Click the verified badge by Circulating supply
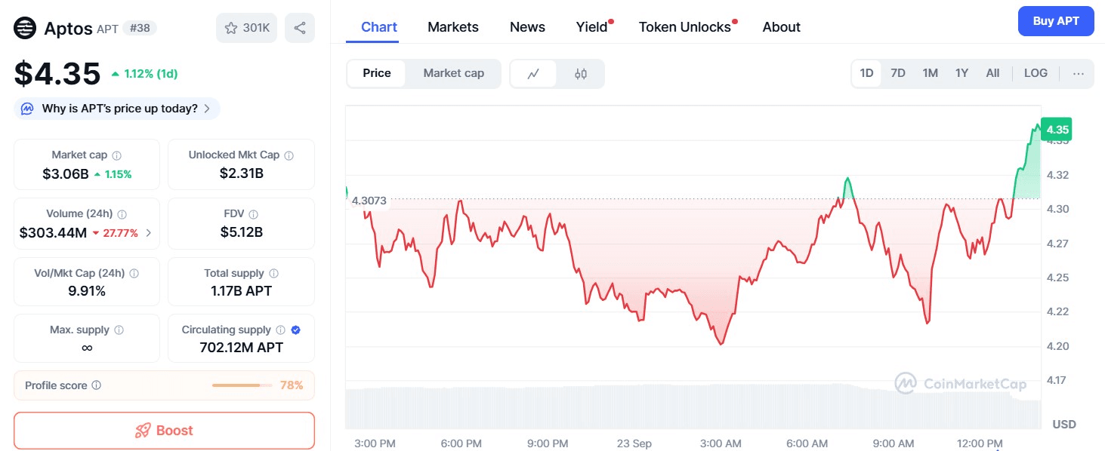The width and height of the screenshot is (1105, 451). [x=296, y=330]
